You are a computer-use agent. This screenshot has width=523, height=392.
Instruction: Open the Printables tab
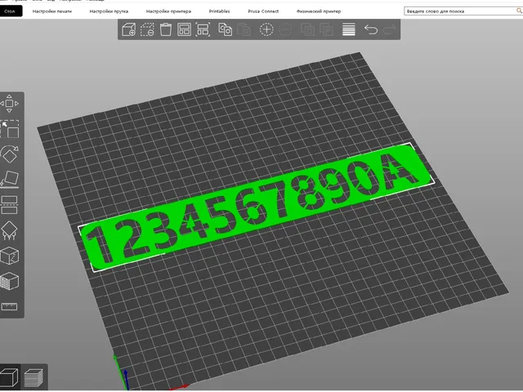219,11
